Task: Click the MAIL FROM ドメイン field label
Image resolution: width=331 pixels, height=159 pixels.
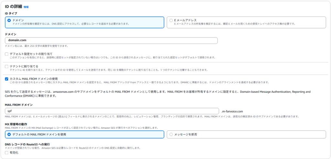Action: point(19,105)
